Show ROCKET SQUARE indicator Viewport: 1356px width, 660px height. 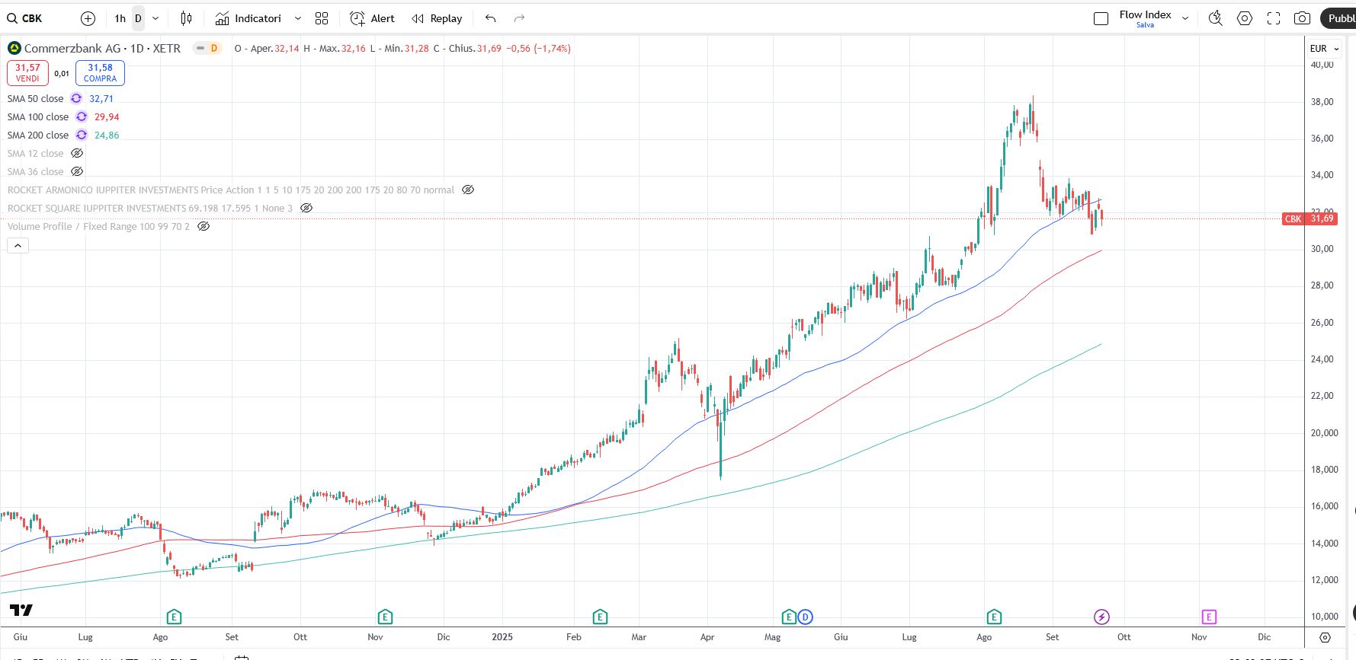click(x=306, y=208)
